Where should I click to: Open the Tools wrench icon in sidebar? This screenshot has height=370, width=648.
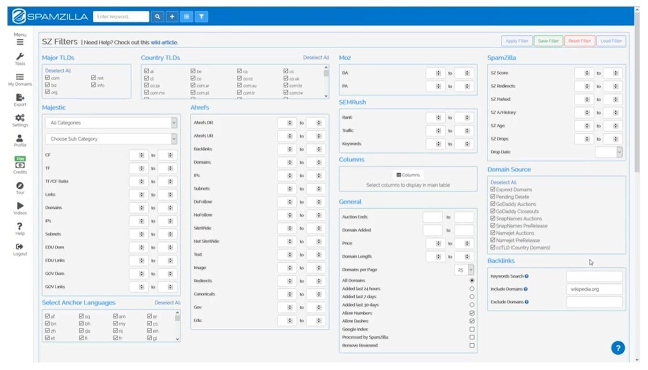tap(20, 57)
